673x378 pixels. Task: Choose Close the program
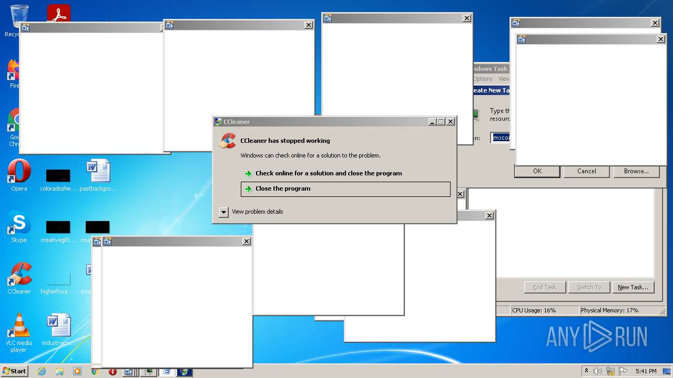click(x=345, y=189)
